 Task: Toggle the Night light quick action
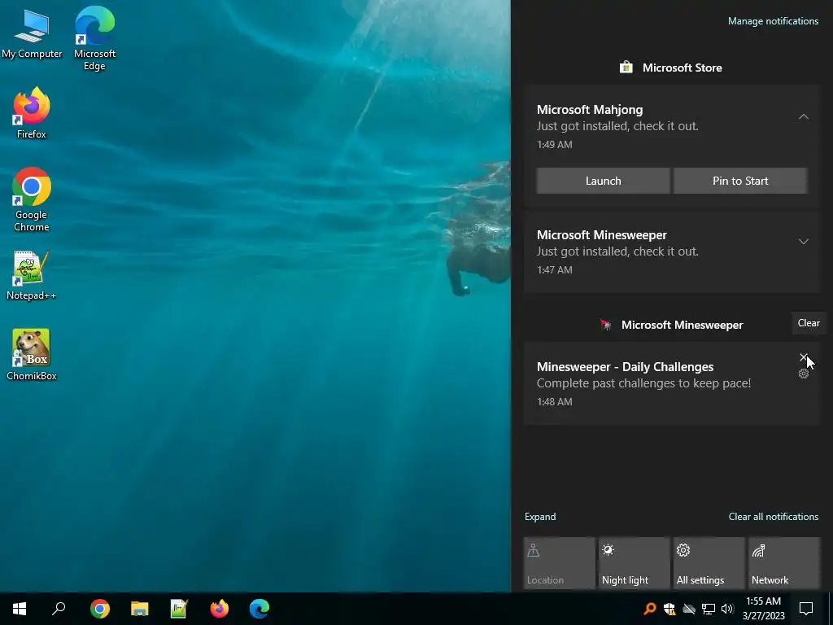[634, 563]
